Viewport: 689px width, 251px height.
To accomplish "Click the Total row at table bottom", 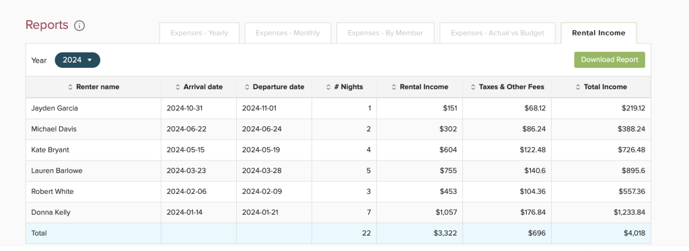I will pyautogui.click(x=338, y=234).
